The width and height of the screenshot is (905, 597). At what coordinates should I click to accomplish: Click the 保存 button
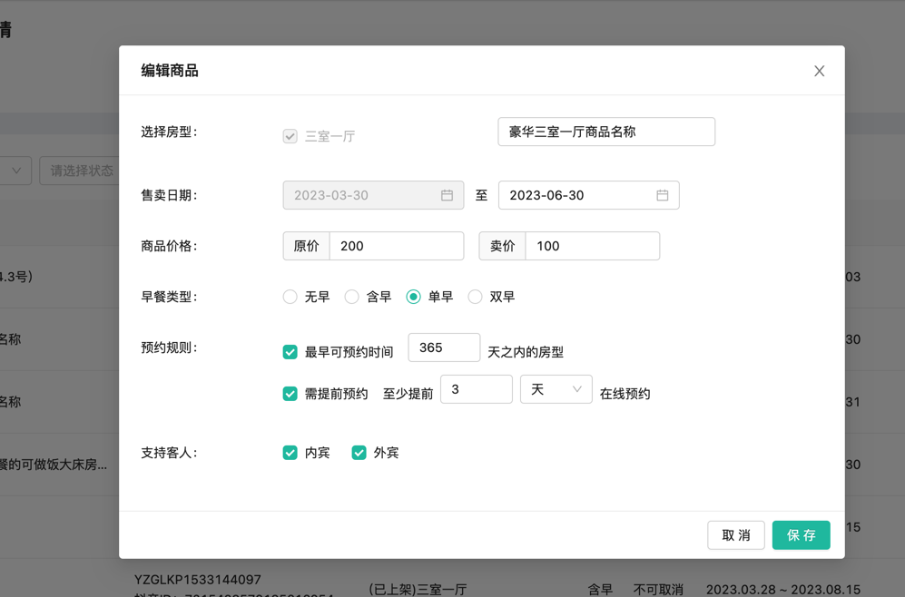(802, 535)
